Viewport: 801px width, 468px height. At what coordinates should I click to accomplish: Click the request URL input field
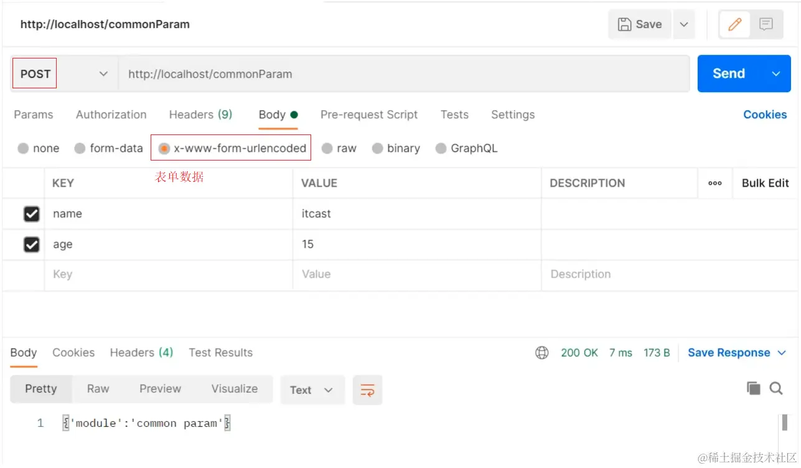403,73
